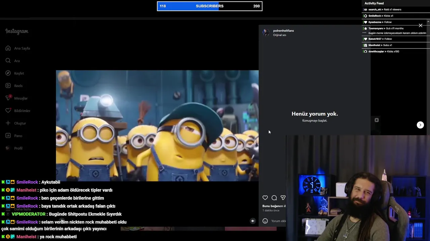Image resolution: width=430 pixels, height=241 pixels.
Task: Click the Bunu beğenen likes text
Action: pos(274,206)
